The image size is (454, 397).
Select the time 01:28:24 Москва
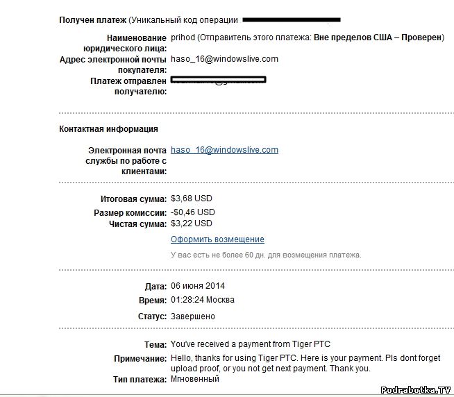click(202, 301)
